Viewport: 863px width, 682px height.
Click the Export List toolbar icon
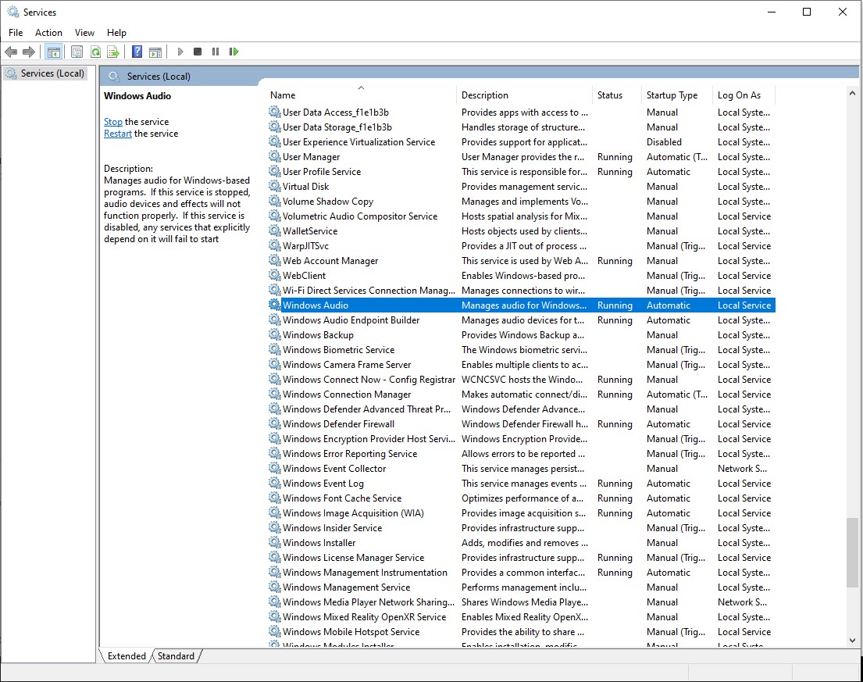113,52
